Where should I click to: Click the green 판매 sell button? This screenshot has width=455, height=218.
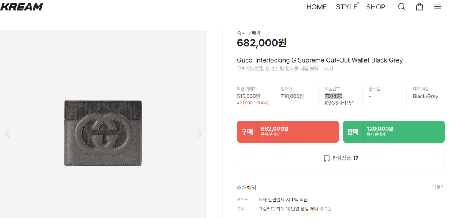coord(394,132)
